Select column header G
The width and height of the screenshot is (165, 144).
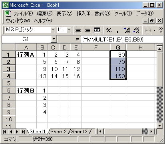[x=118, y=47]
